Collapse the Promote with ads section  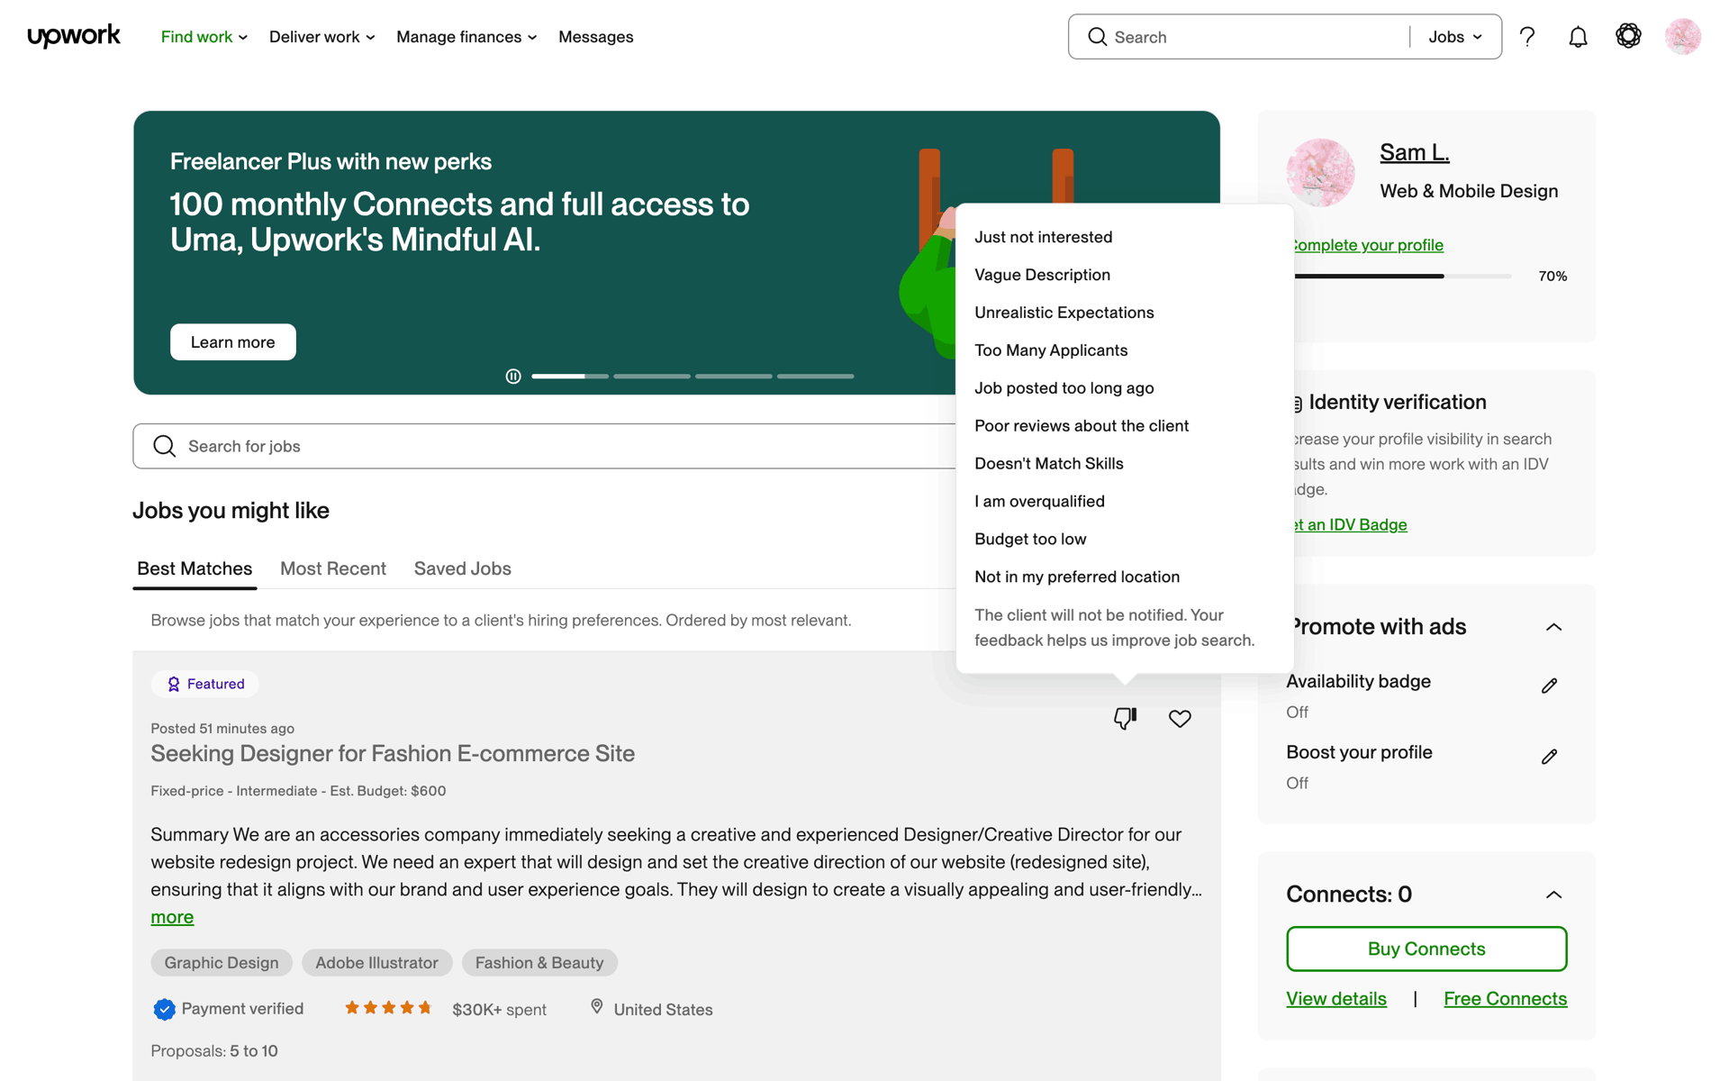pos(1553,627)
